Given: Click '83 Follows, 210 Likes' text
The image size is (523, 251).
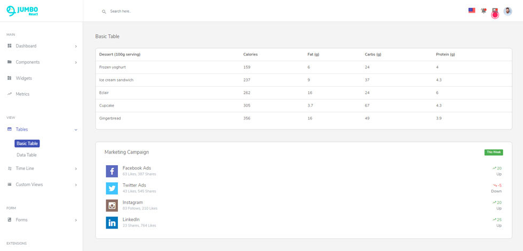Looking at the screenshot, I should [x=140, y=208].
